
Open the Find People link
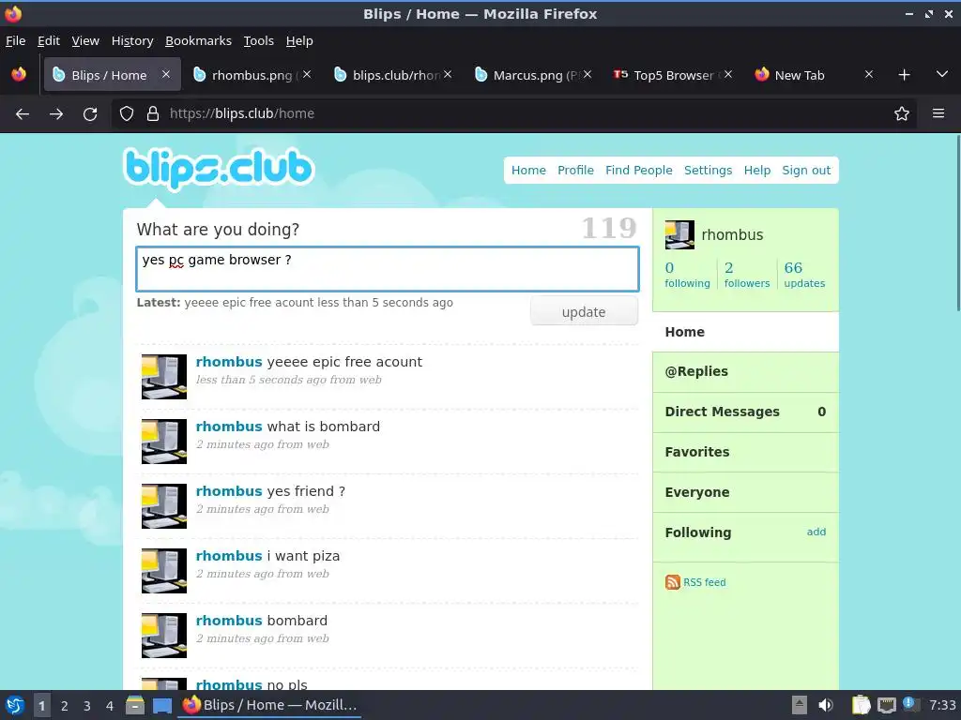(x=638, y=171)
